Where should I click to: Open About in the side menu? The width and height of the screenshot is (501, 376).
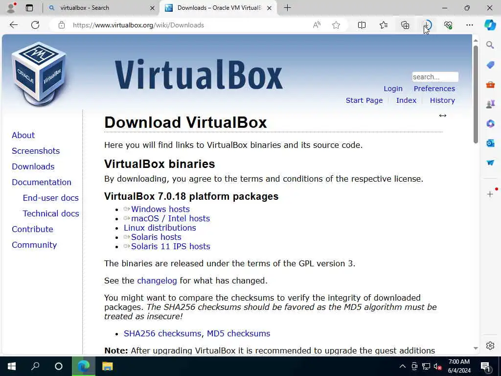click(23, 135)
